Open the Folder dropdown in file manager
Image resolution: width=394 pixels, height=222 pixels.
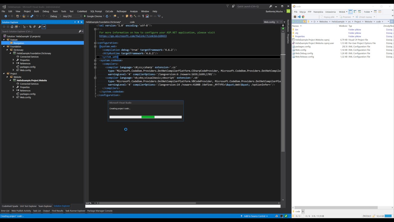[368, 12]
